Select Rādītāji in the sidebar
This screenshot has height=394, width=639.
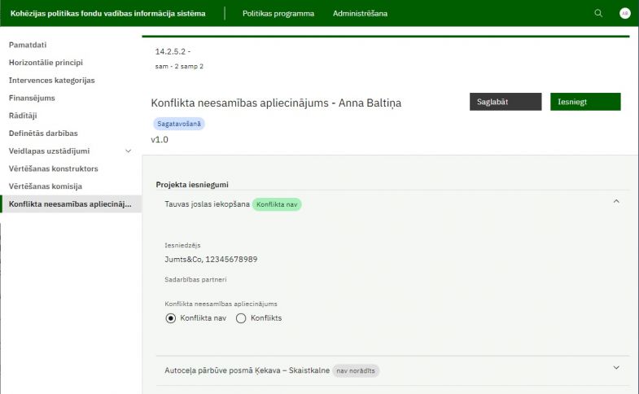tap(23, 116)
